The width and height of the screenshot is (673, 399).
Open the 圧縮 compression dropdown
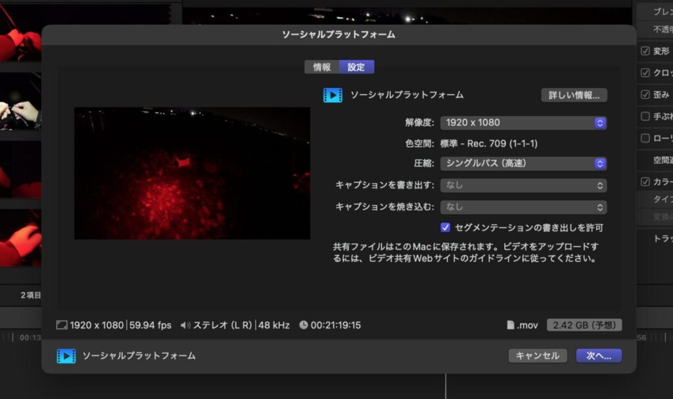tap(523, 163)
